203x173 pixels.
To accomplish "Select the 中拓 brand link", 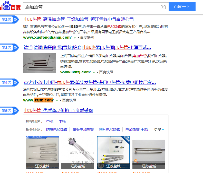I will [62, 122].
